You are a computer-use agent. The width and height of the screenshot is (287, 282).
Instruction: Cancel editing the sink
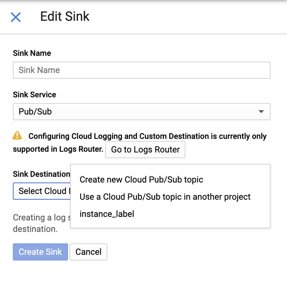tap(88, 252)
